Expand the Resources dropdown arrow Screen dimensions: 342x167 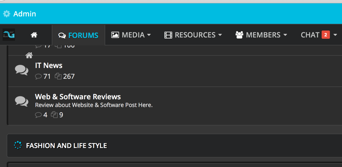click(220, 35)
